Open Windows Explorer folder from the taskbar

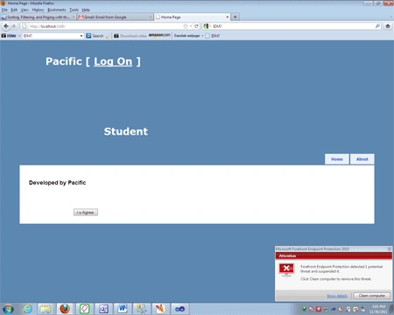46,309
